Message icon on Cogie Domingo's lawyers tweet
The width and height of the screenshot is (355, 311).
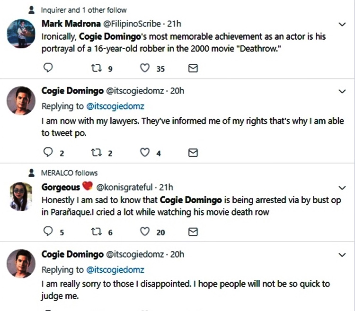(x=193, y=152)
